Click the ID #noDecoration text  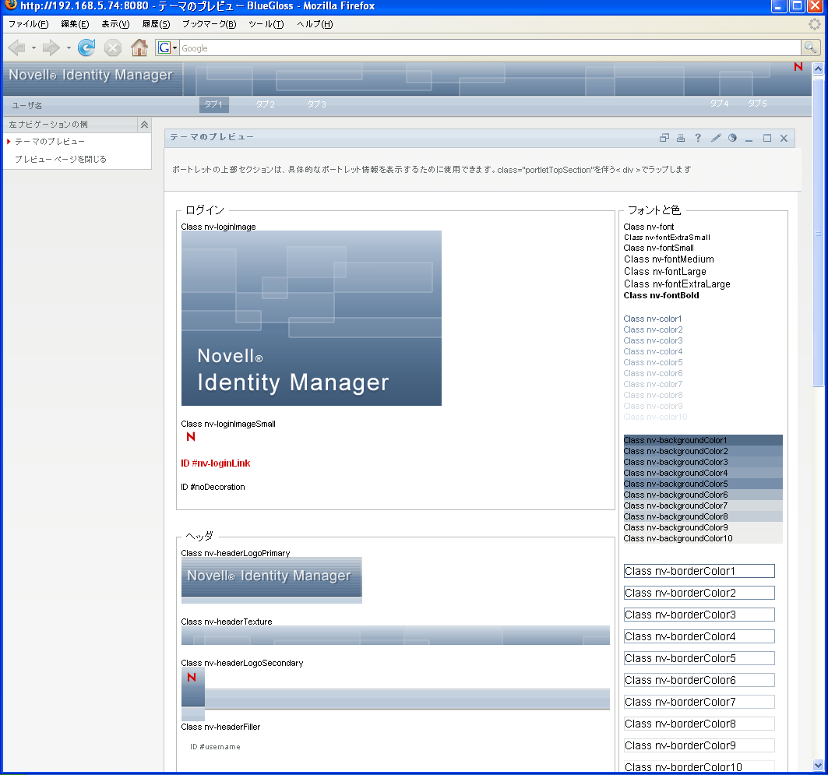pos(213,487)
